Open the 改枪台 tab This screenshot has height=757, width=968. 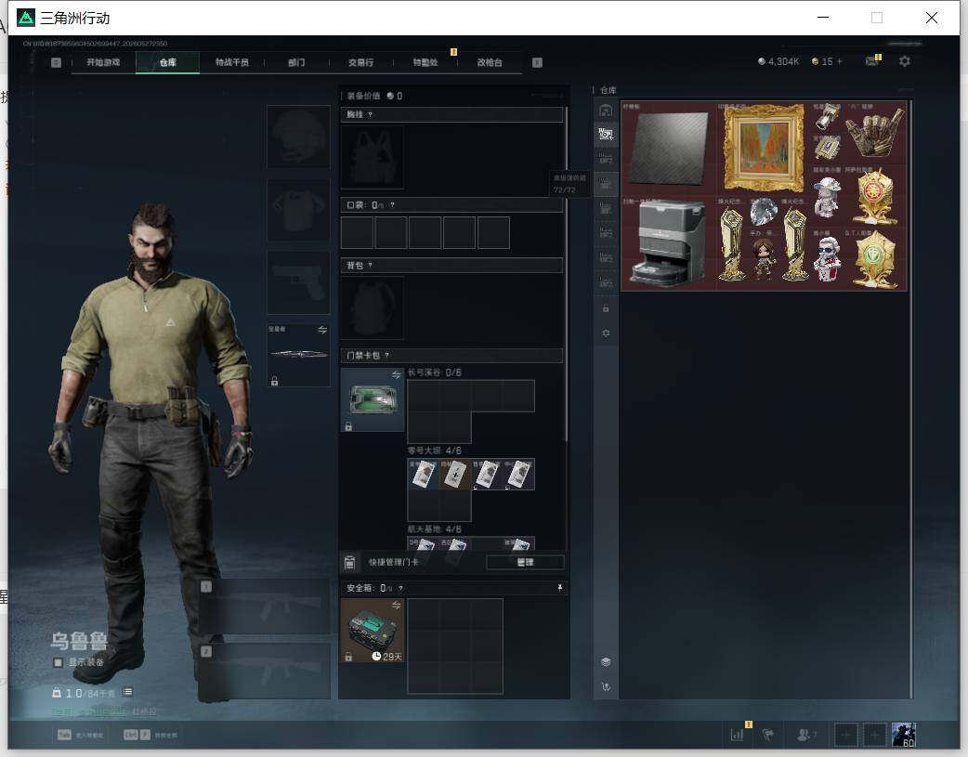(x=490, y=62)
